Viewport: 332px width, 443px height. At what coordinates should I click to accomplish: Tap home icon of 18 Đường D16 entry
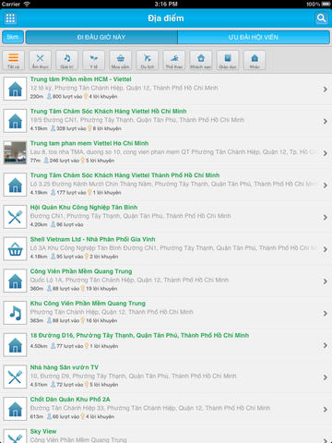point(15,345)
